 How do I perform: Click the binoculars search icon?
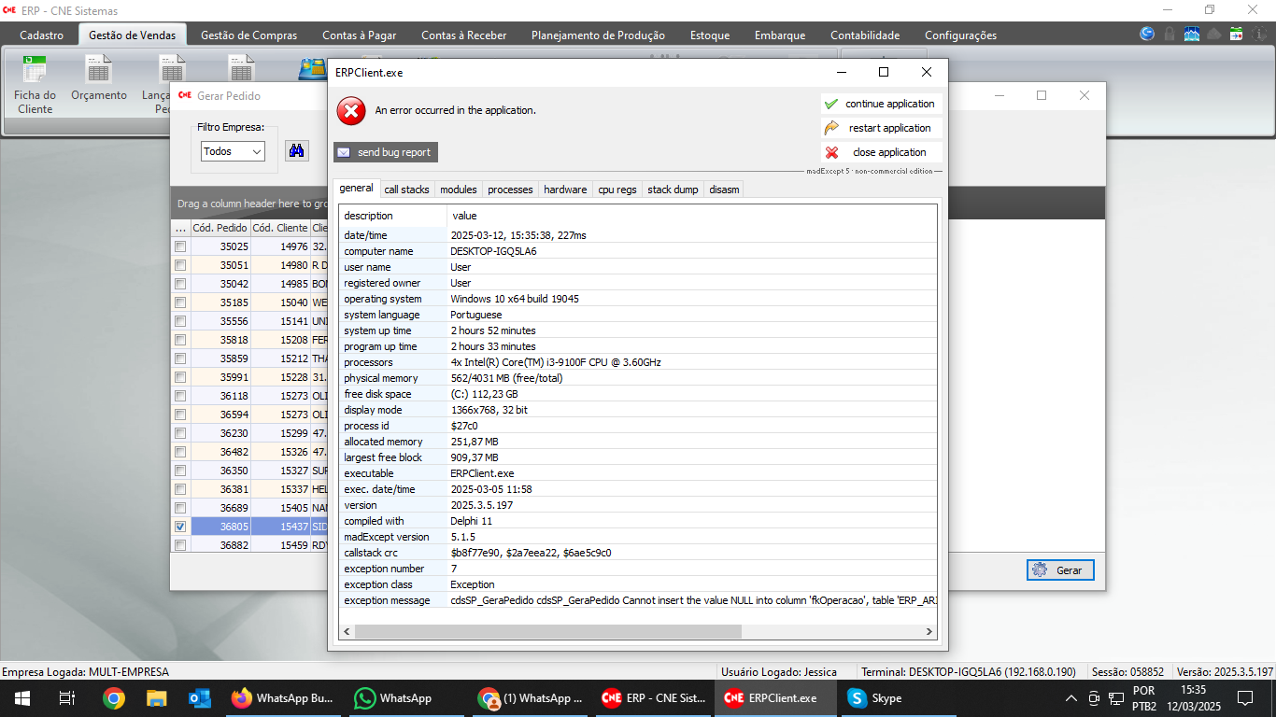click(297, 151)
